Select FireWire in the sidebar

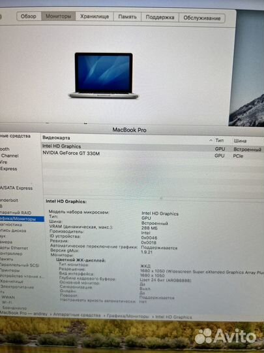point(4,162)
